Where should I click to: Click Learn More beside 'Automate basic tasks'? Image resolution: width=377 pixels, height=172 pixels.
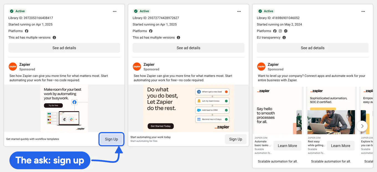(x=287, y=146)
